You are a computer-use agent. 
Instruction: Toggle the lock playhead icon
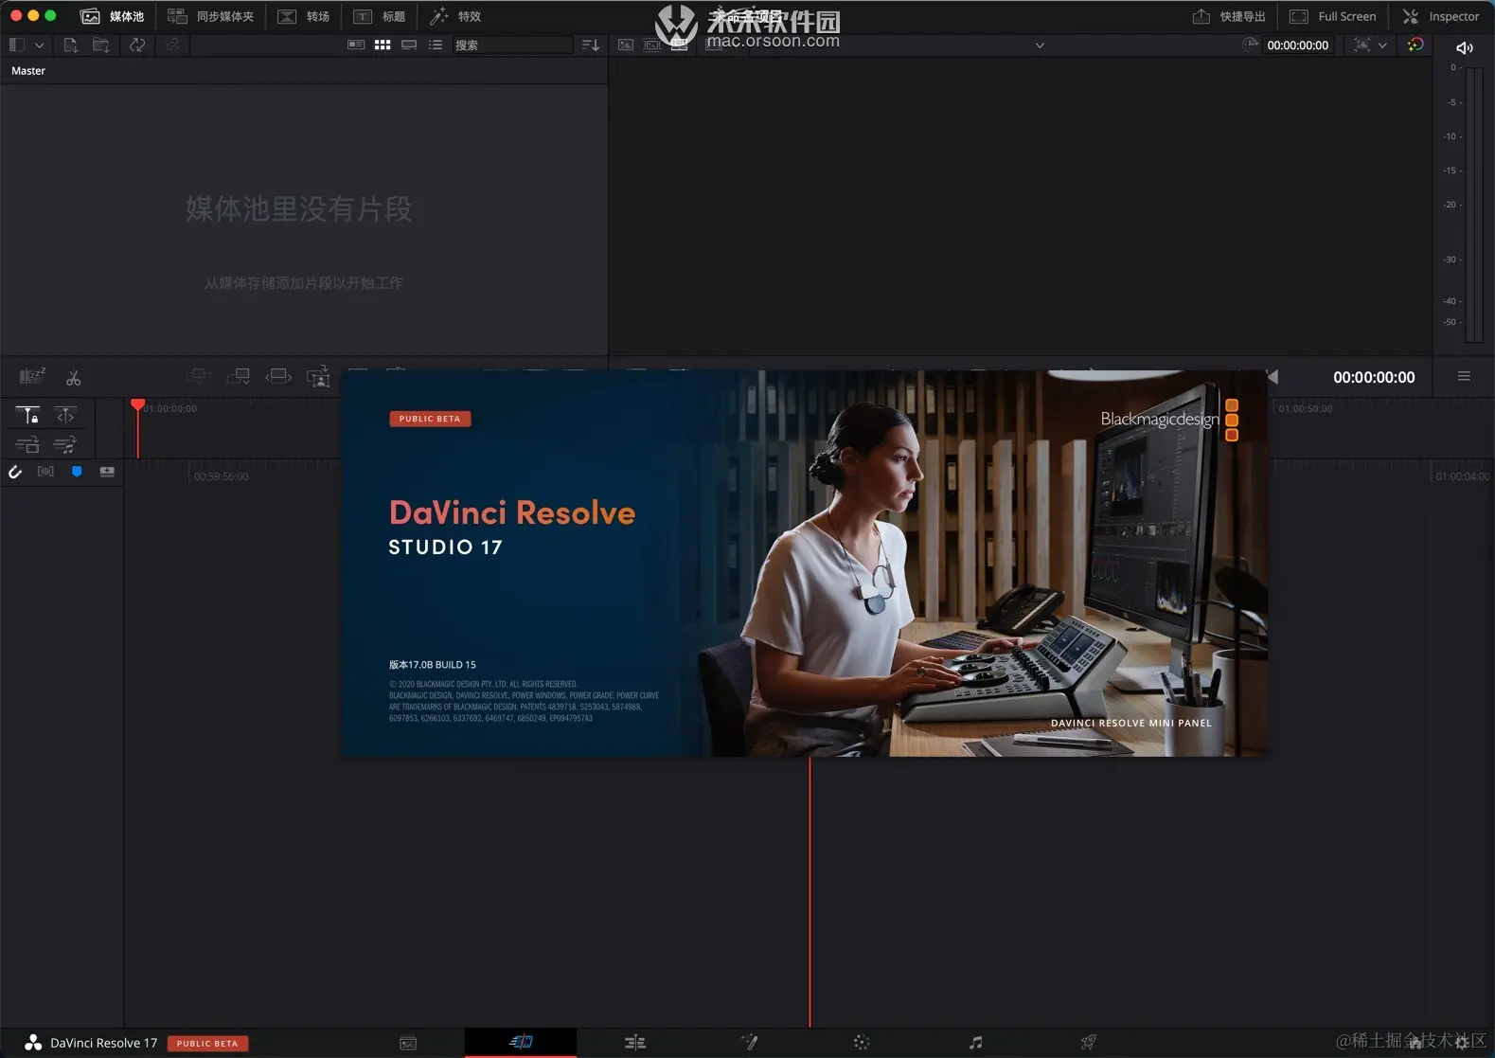(27, 415)
